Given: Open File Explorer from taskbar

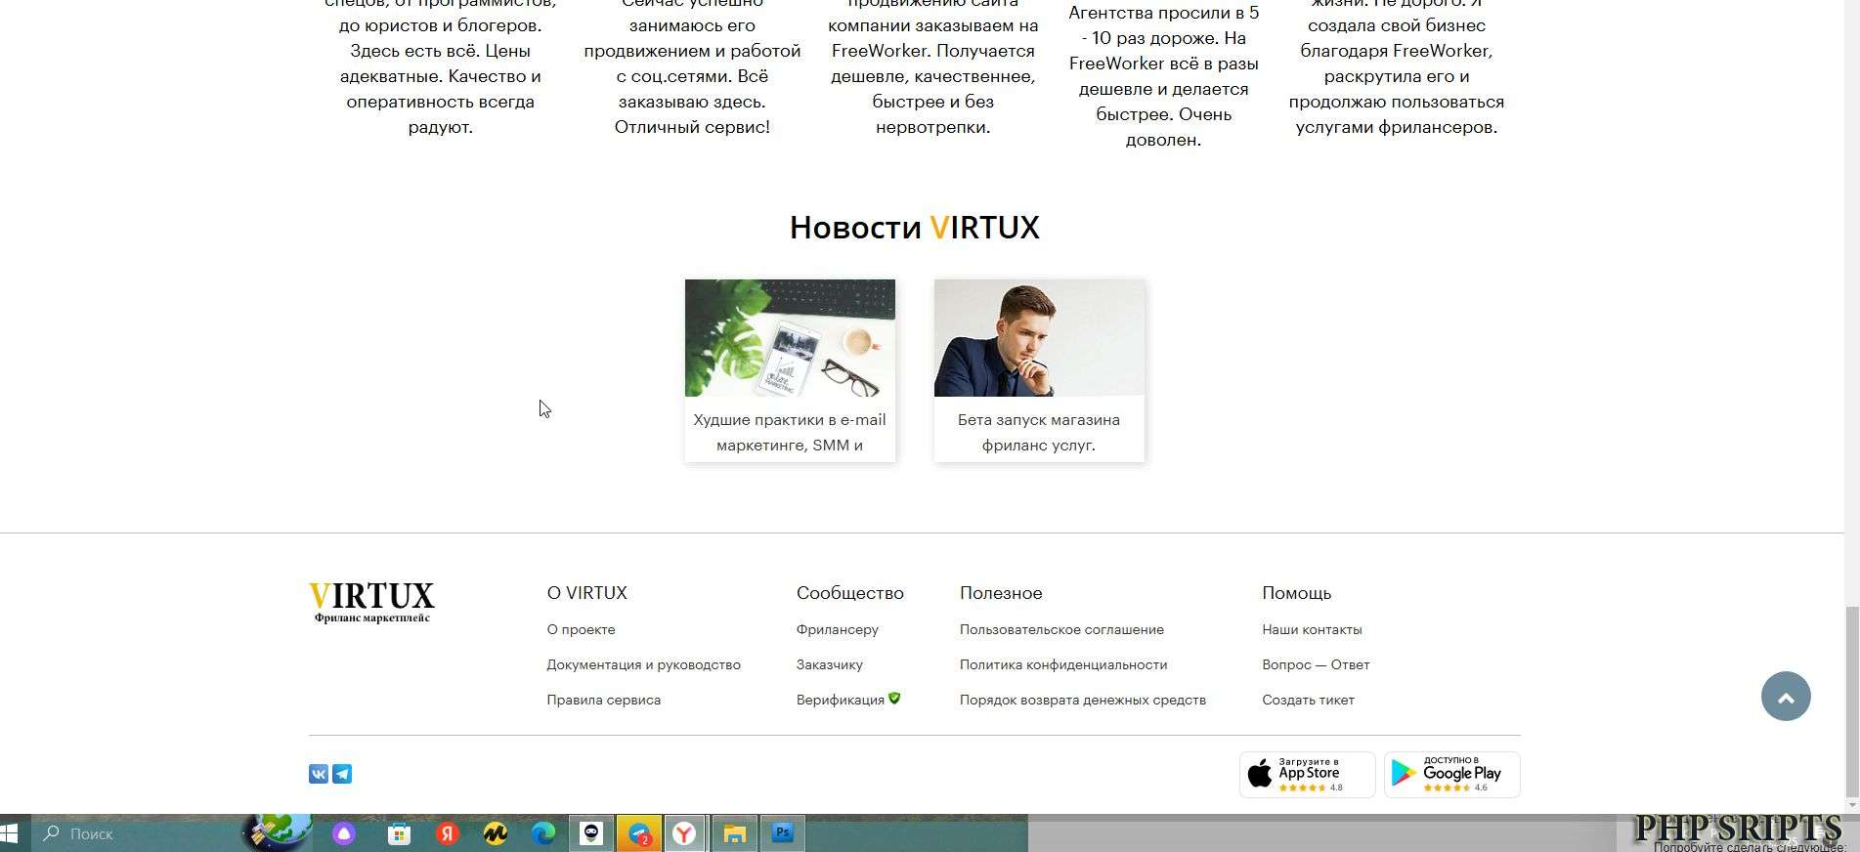Looking at the screenshot, I should [x=734, y=833].
